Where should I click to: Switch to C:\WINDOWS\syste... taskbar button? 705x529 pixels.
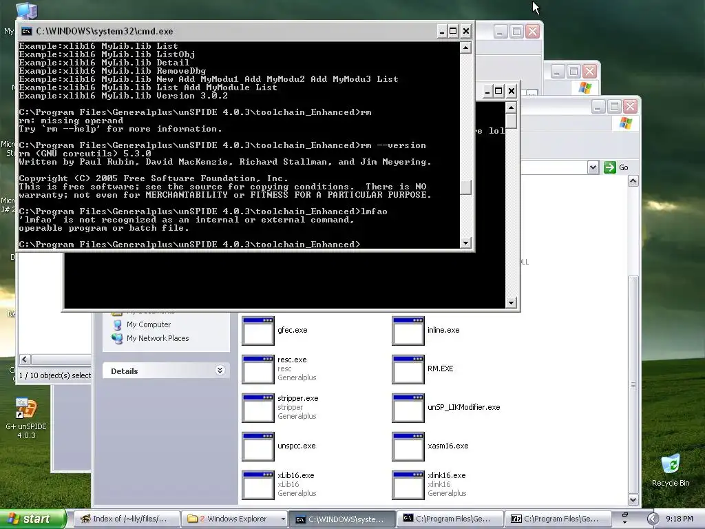341,519
